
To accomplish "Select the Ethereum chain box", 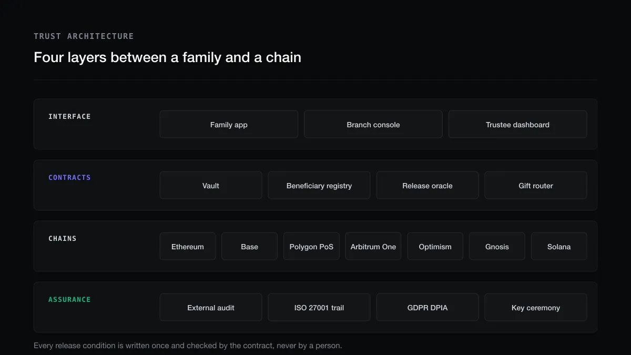I will (x=188, y=247).
